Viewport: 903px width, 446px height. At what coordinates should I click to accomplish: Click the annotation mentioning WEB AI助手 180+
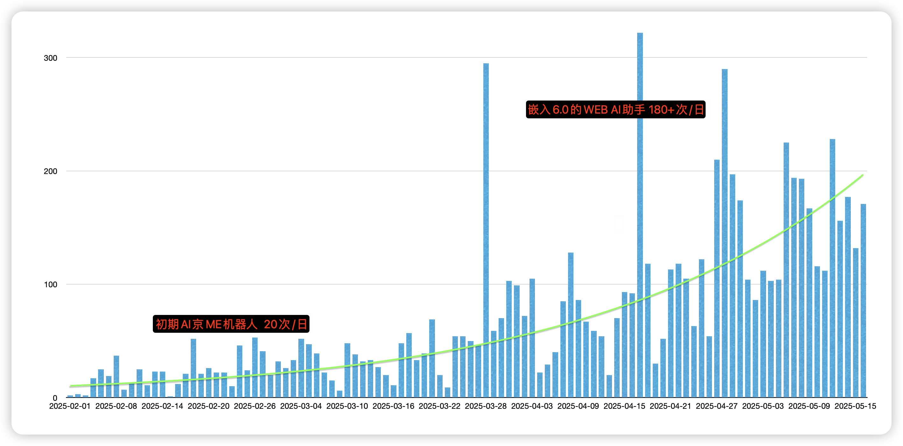615,110
